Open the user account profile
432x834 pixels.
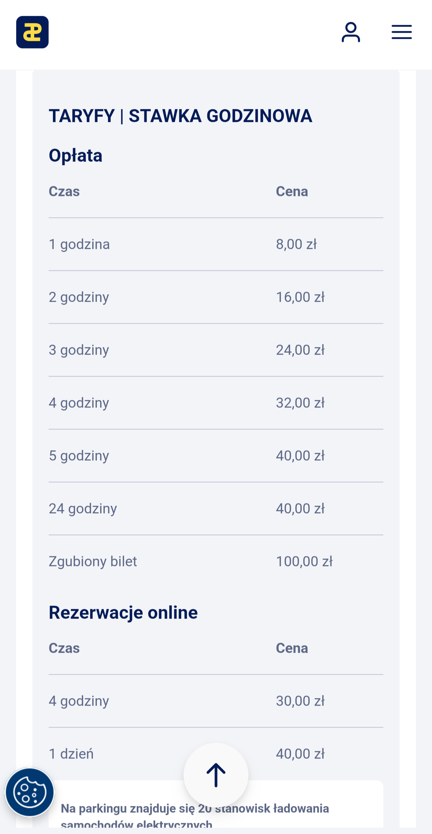coord(351,32)
